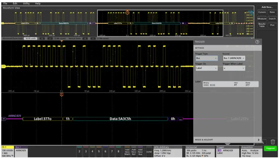Collapse the Settings section header
279x159 pixels.
pos(227,48)
